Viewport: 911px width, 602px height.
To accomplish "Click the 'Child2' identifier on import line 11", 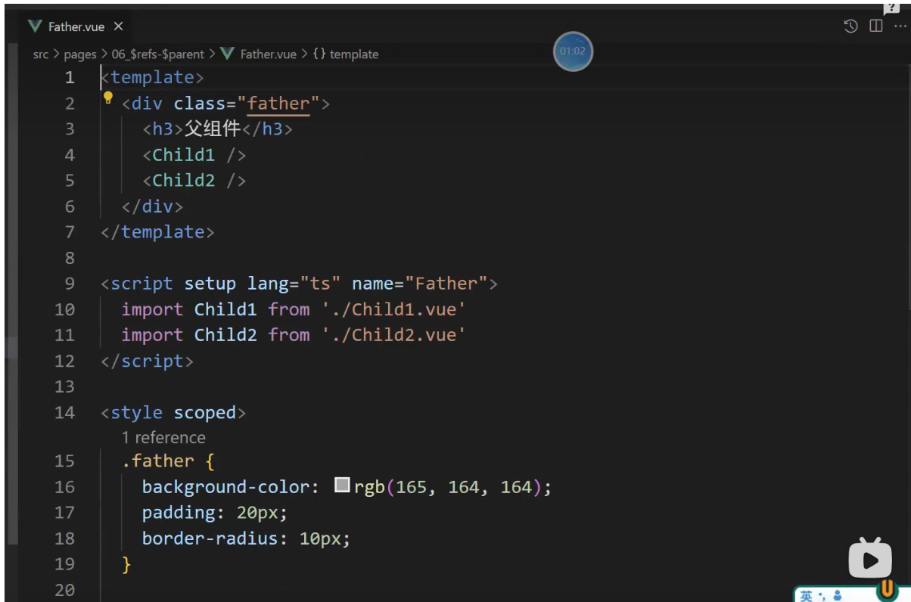I will pos(225,335).
